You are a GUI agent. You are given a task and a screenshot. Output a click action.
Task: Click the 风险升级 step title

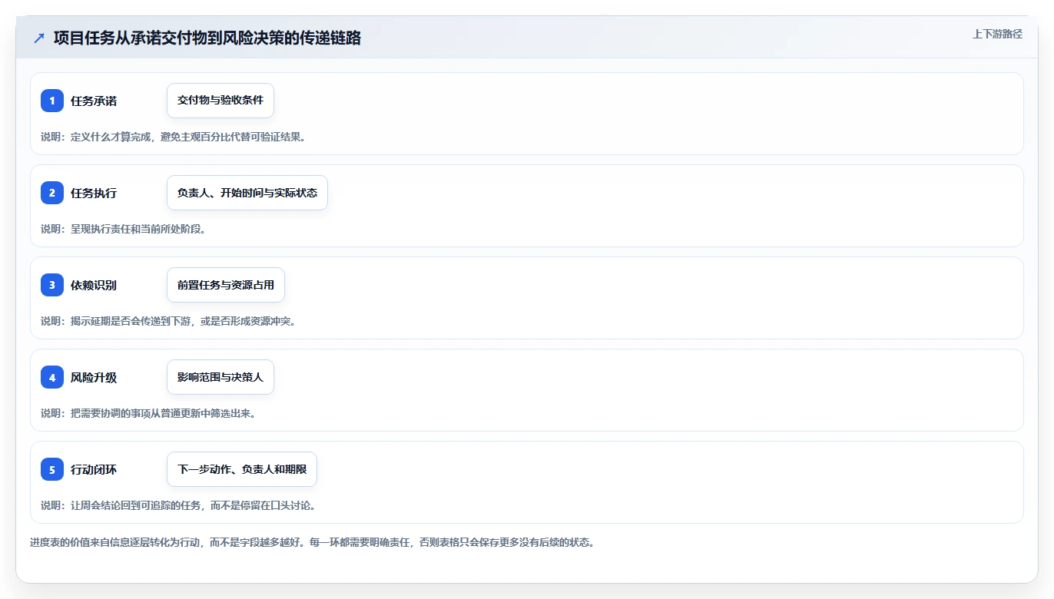(94, 377)
